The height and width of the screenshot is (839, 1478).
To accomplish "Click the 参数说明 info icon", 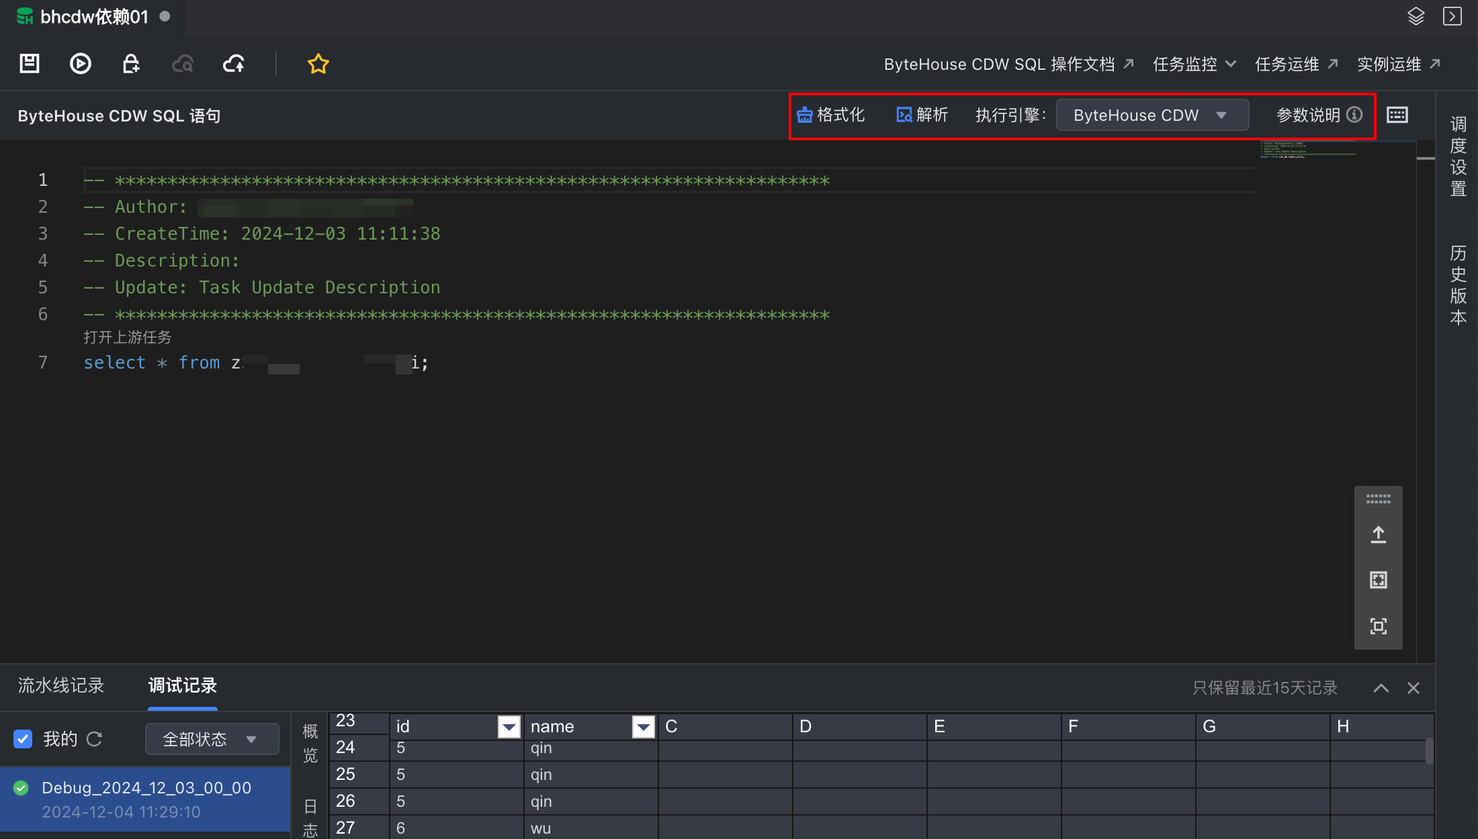I will (1355, 115).
